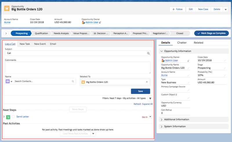
Task: Expand the sales path details chevron
Action: [6, 33]
